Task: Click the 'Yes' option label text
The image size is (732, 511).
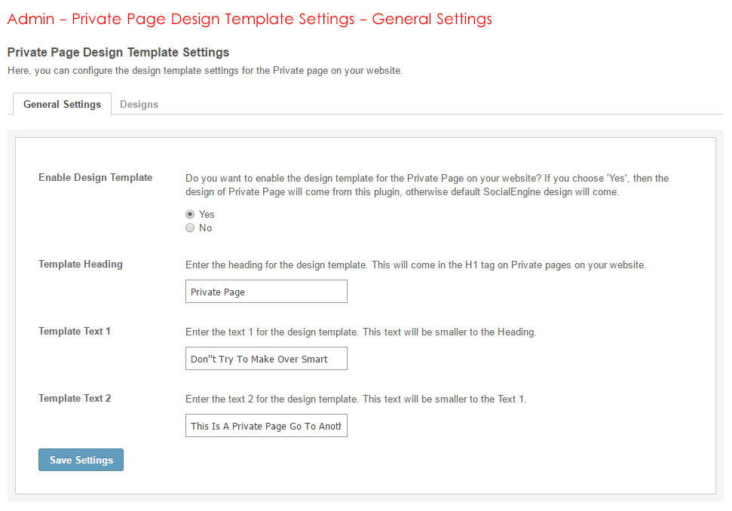Action: pos(207,215)
